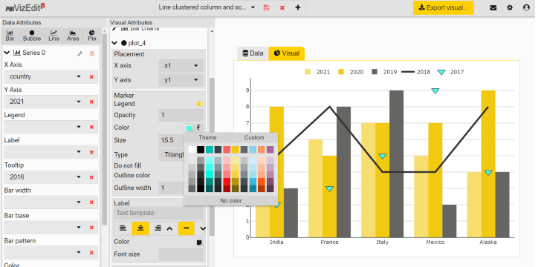Delete the current visual with red X

[x=282, y=7]
